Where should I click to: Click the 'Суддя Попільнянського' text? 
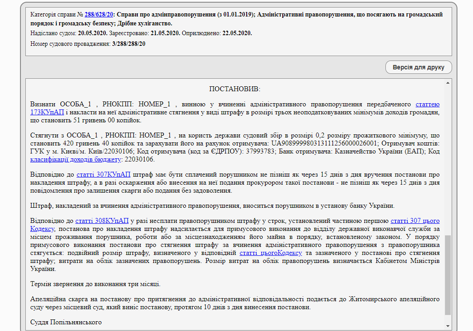pos(66,322)
